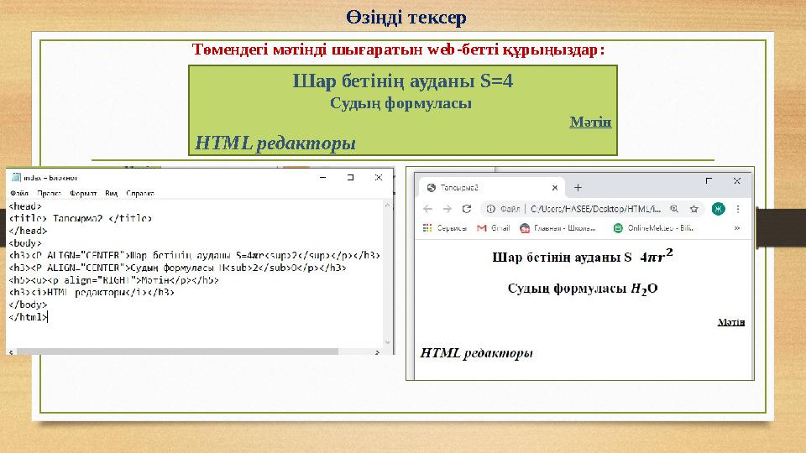Click the red Төмендегі мәтінді instruction line
This screenshot has width=806, height=453.
point(398,49)
